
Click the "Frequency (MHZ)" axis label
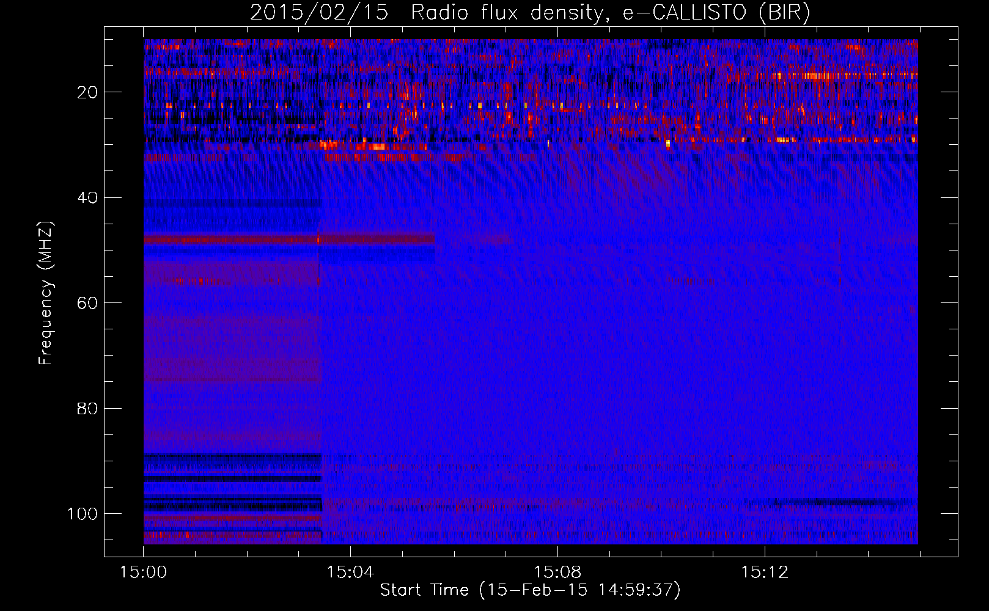pyautogui.click(x=46, y=293)
